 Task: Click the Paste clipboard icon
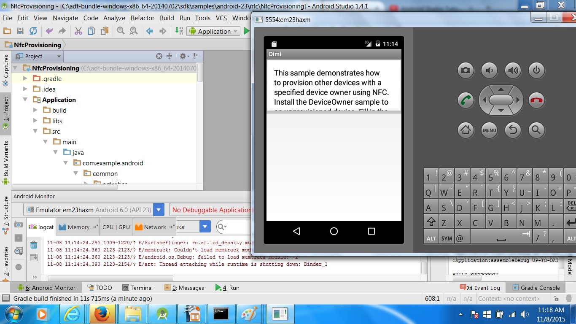tap(104, 31)
